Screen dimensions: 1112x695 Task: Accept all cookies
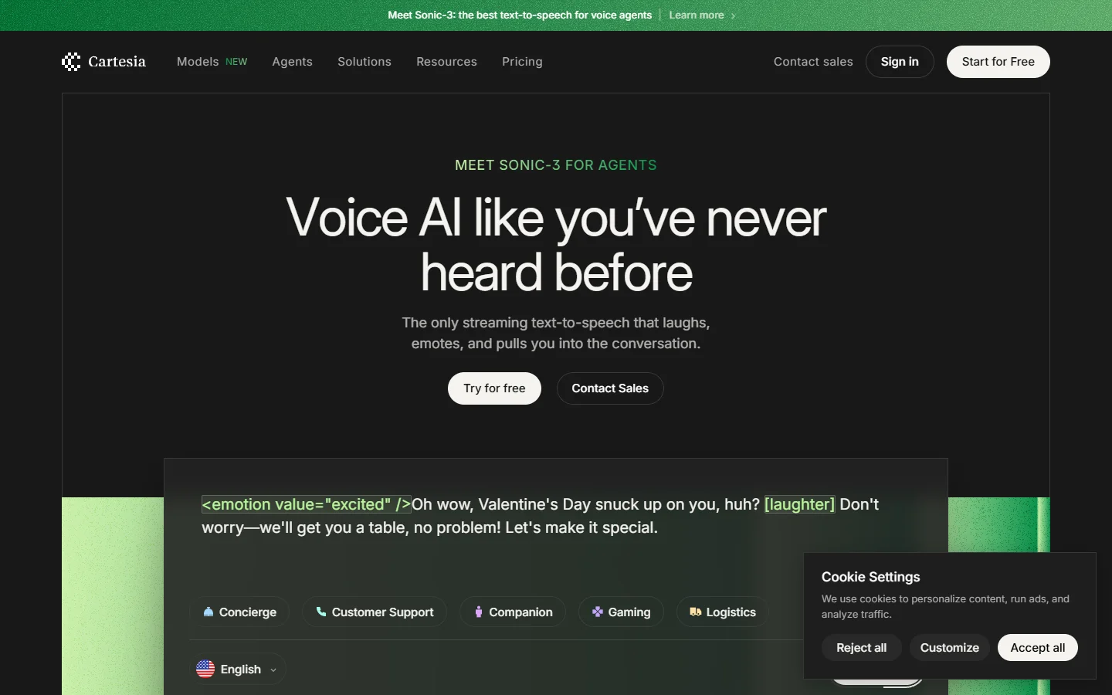coord(1038,648)
